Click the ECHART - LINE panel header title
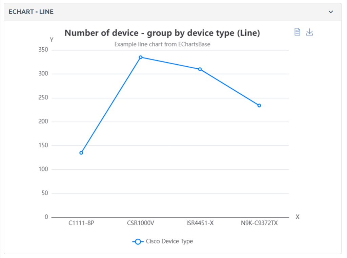This screenshot has height=258, width=347. (x=31, y=12)
